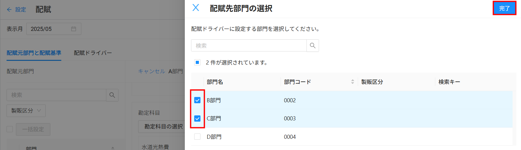Close the 配賦先部門の選択 panel with X
521x150 pixels.
[196, 7]
